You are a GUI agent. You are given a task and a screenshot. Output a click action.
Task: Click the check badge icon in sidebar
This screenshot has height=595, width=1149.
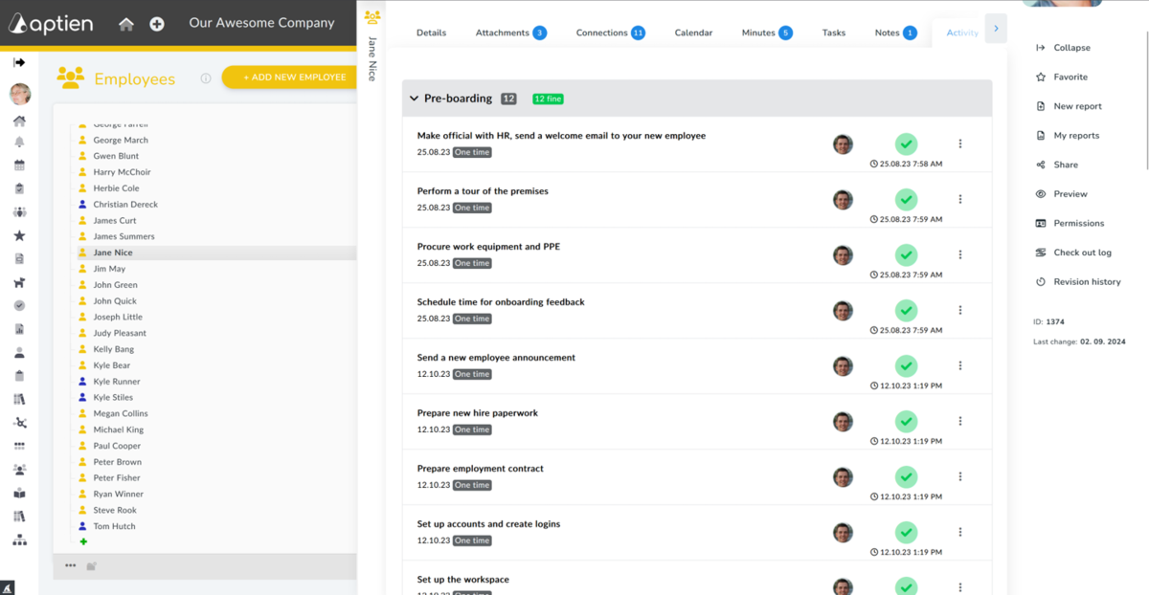(19, 305)
